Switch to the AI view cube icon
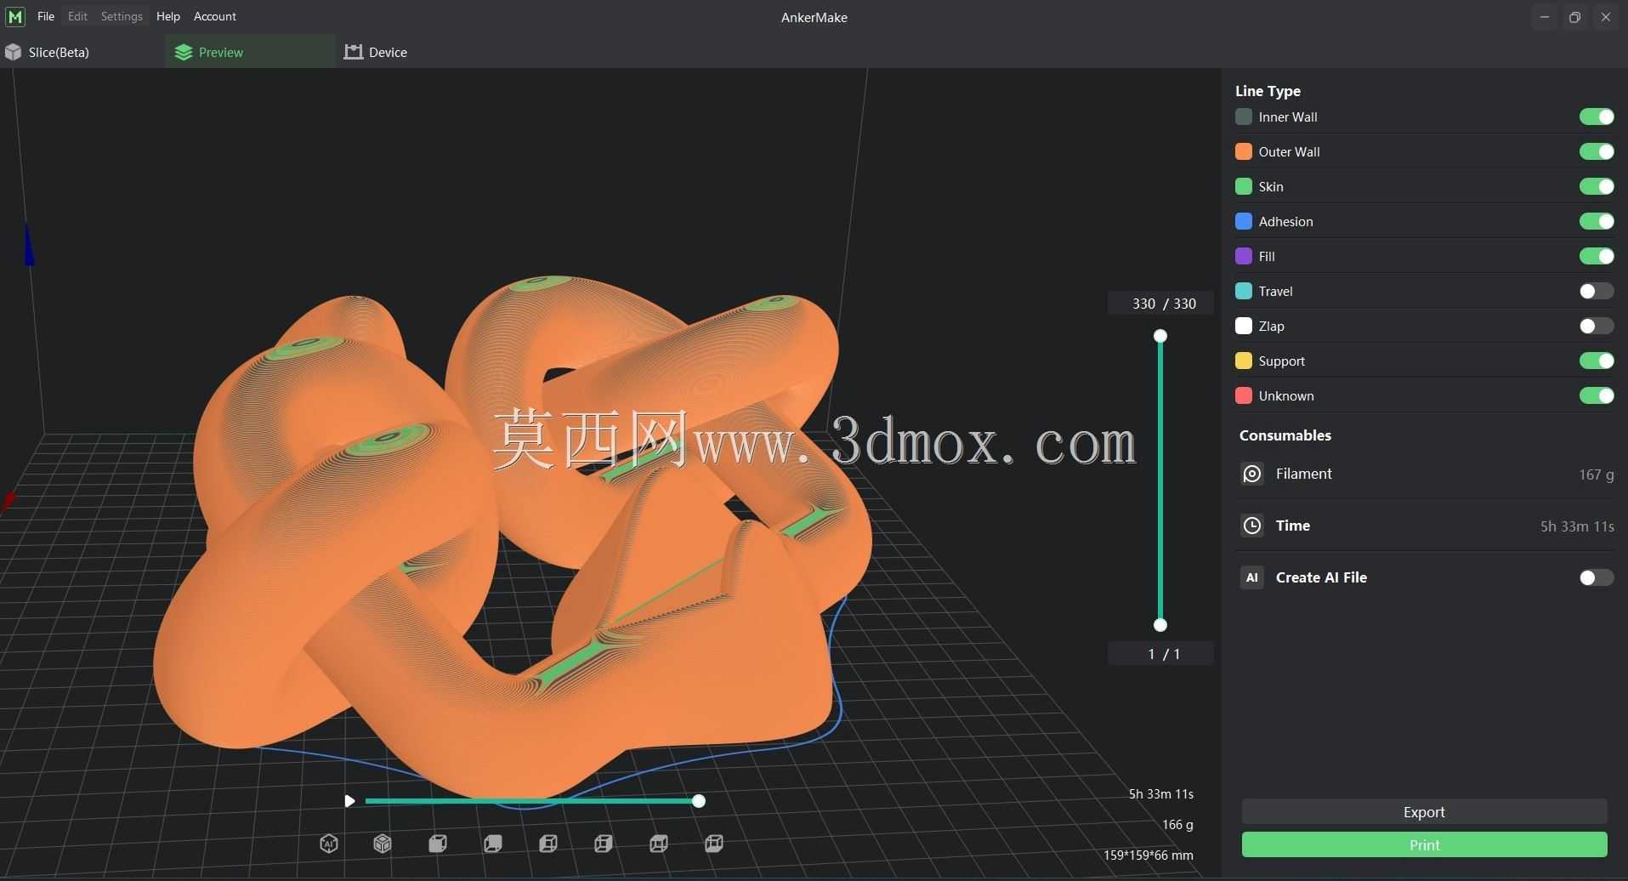The height and width of the screenshot is (881, 1628). [329, 844]
